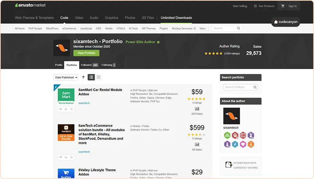The width and height of the screenshot is (314, 179).
Task: Click the codecanyon logo badge
Action: [286, 22]
